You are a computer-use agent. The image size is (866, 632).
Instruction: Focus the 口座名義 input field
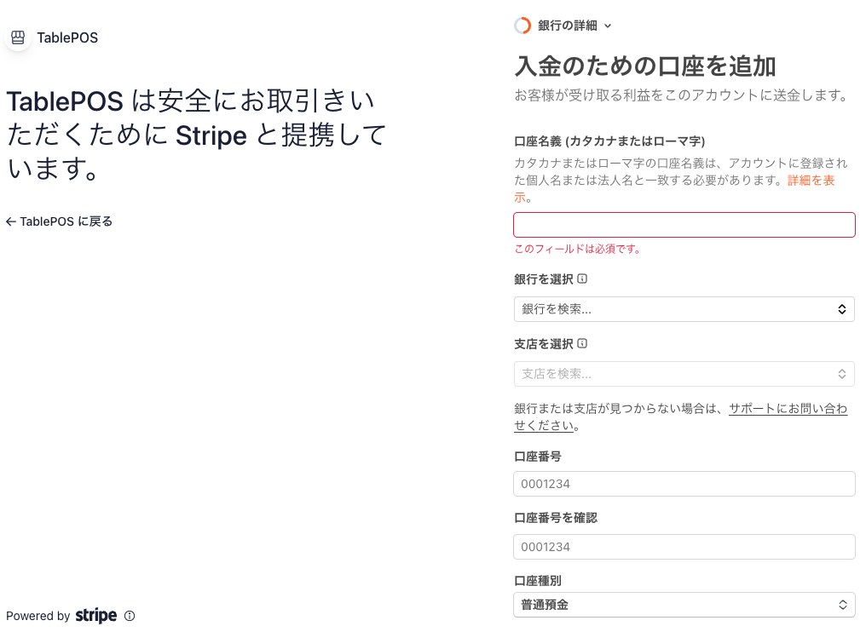(x=684, y=225)
